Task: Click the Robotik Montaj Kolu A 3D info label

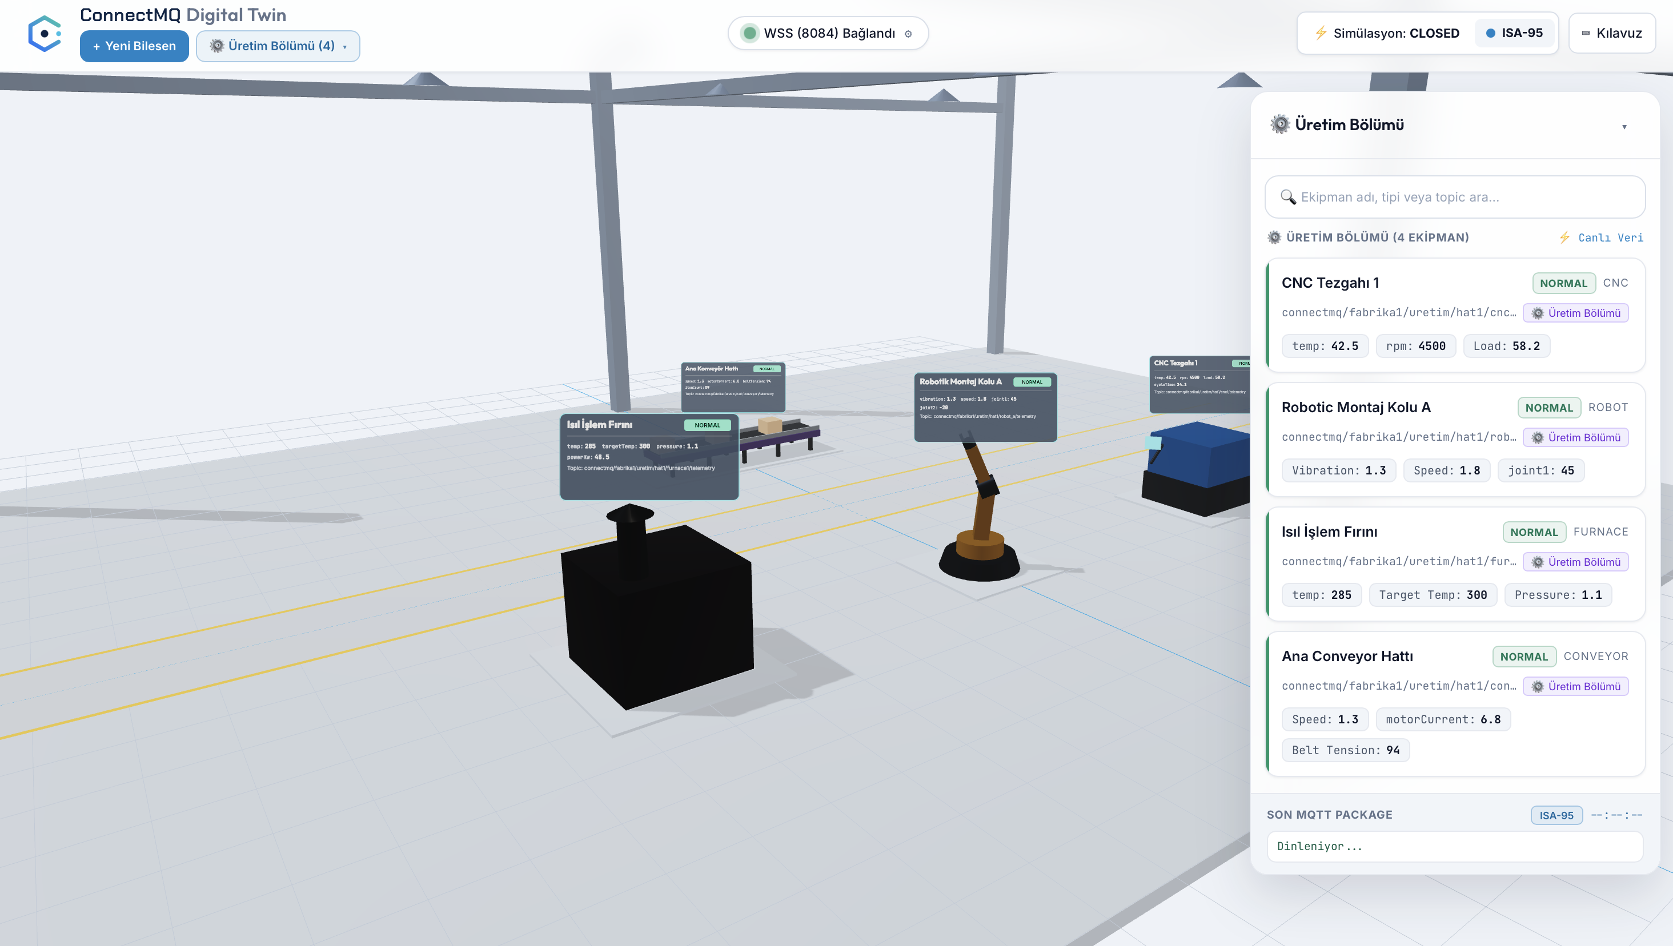Action: 985,408
